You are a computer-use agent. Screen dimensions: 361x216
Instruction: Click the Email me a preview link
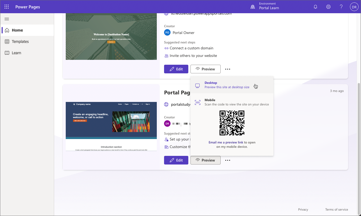(226, 142)
